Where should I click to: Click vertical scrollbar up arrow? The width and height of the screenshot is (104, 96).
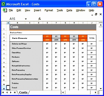pyautogui.click(x=101, y=25)
